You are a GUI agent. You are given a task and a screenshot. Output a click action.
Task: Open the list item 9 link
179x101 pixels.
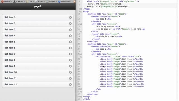[x=38, y=66]
